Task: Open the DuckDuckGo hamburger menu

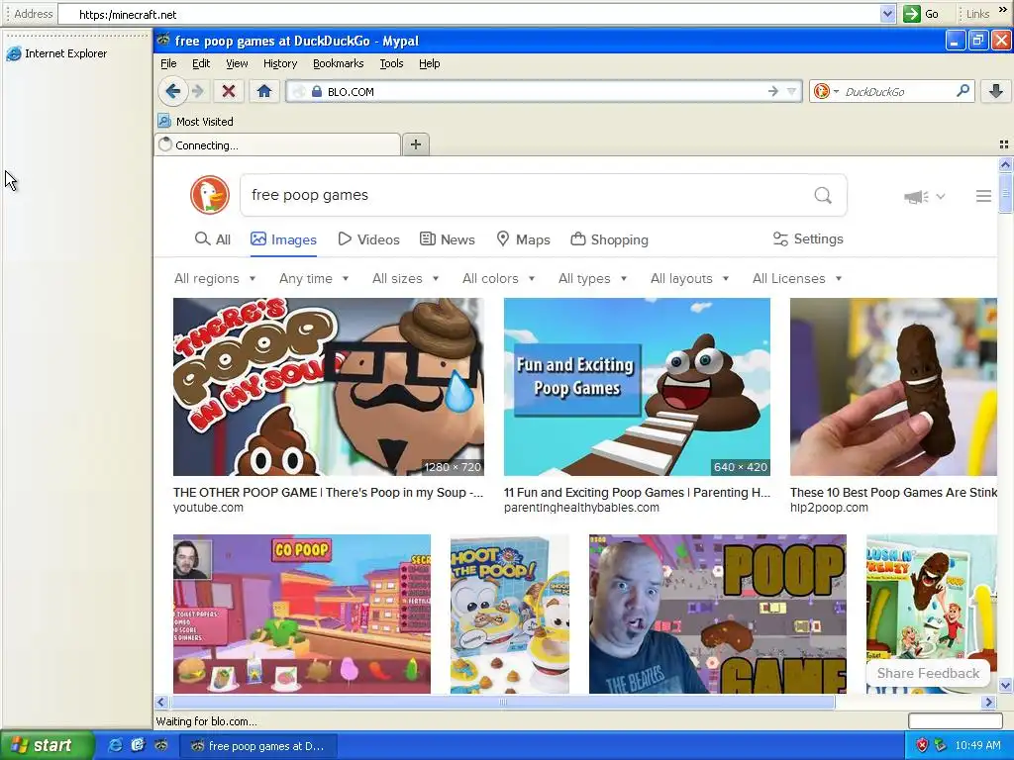Action: pyautogui.click(x=983, y=196)
